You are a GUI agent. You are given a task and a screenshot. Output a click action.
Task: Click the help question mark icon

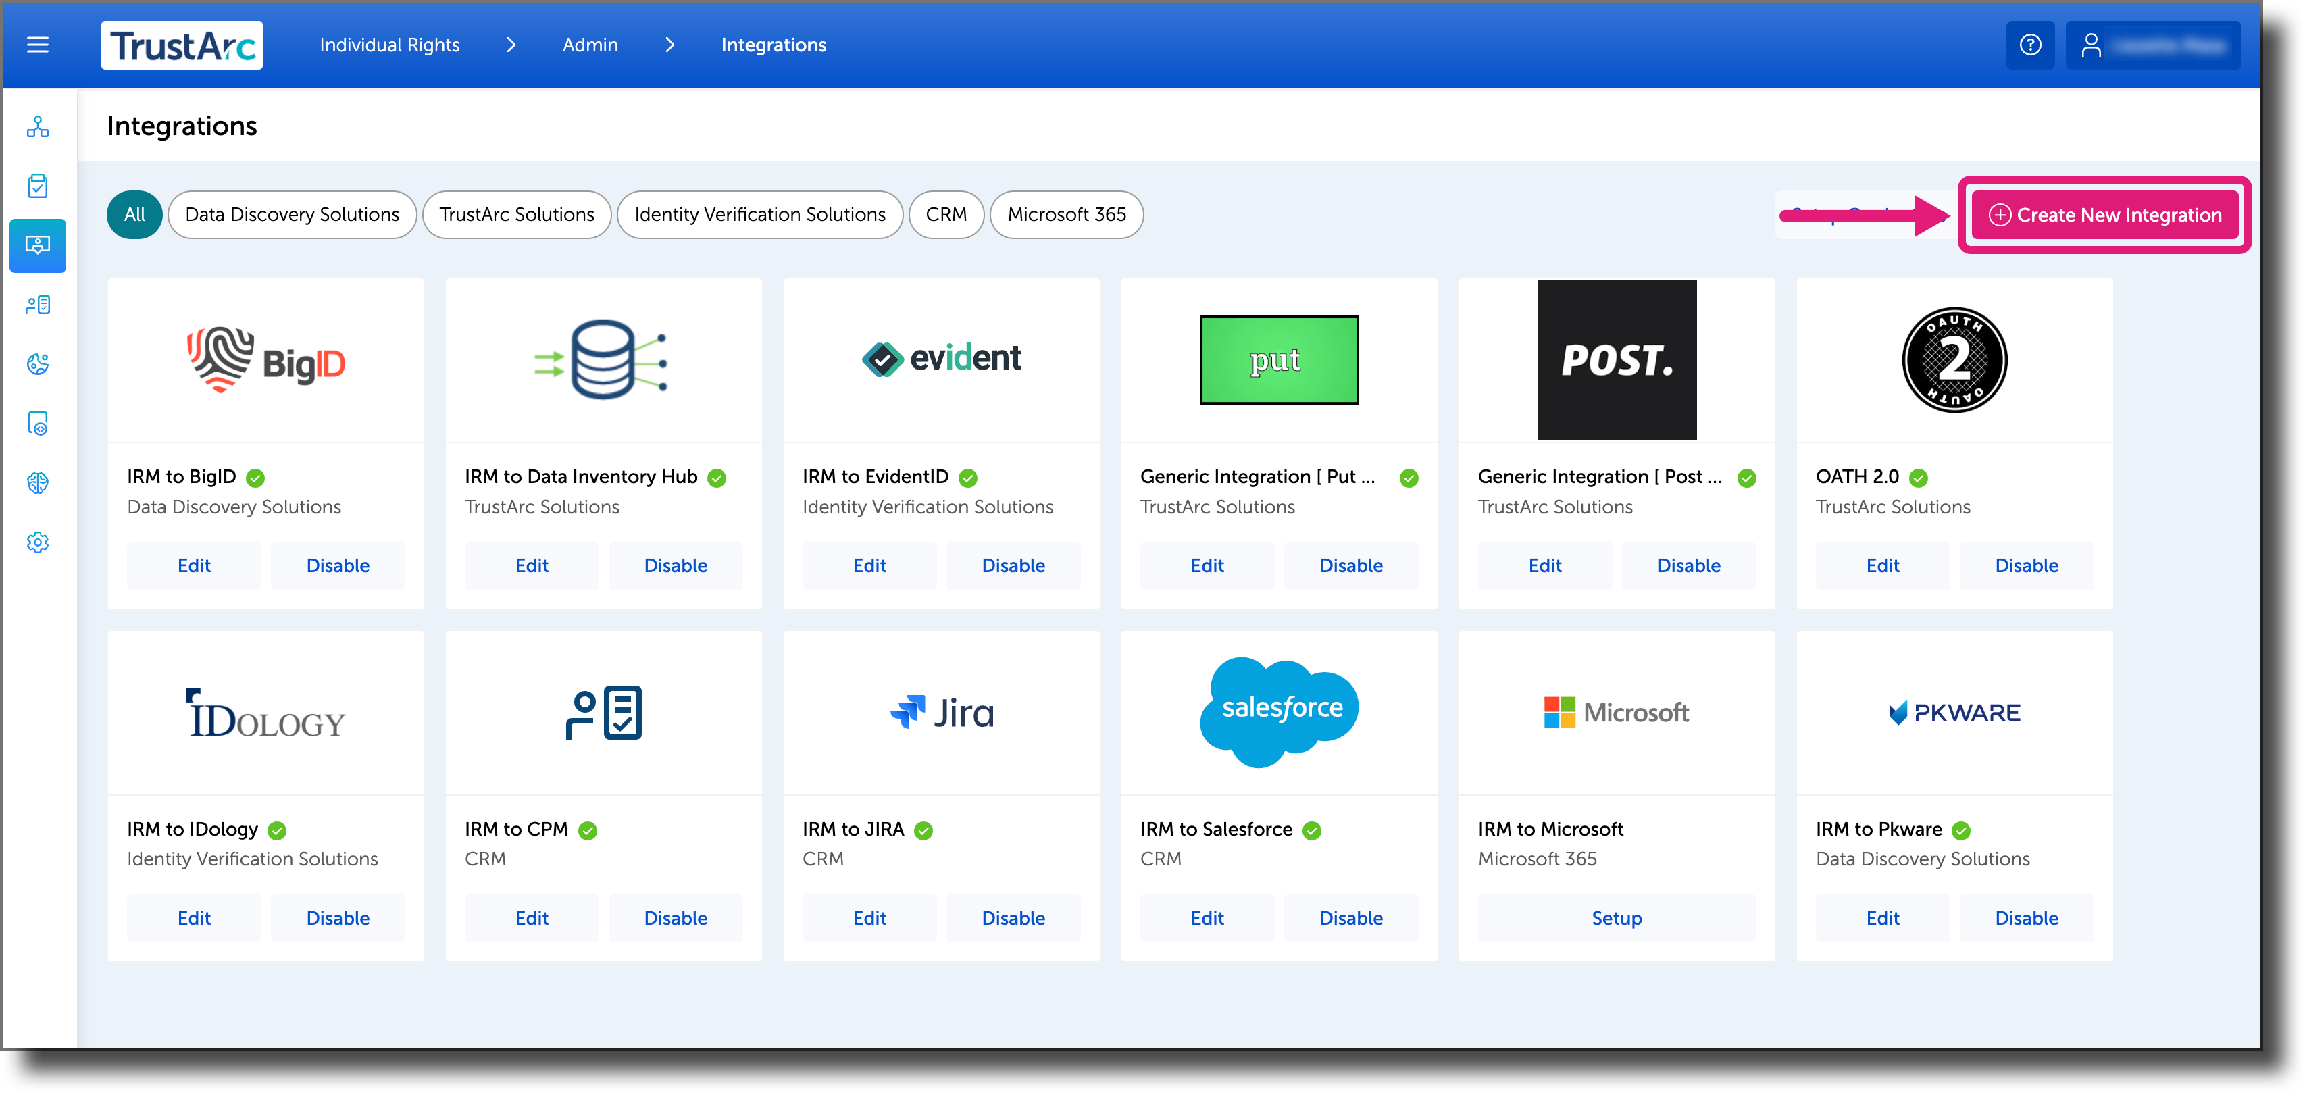click(2031, 45)
